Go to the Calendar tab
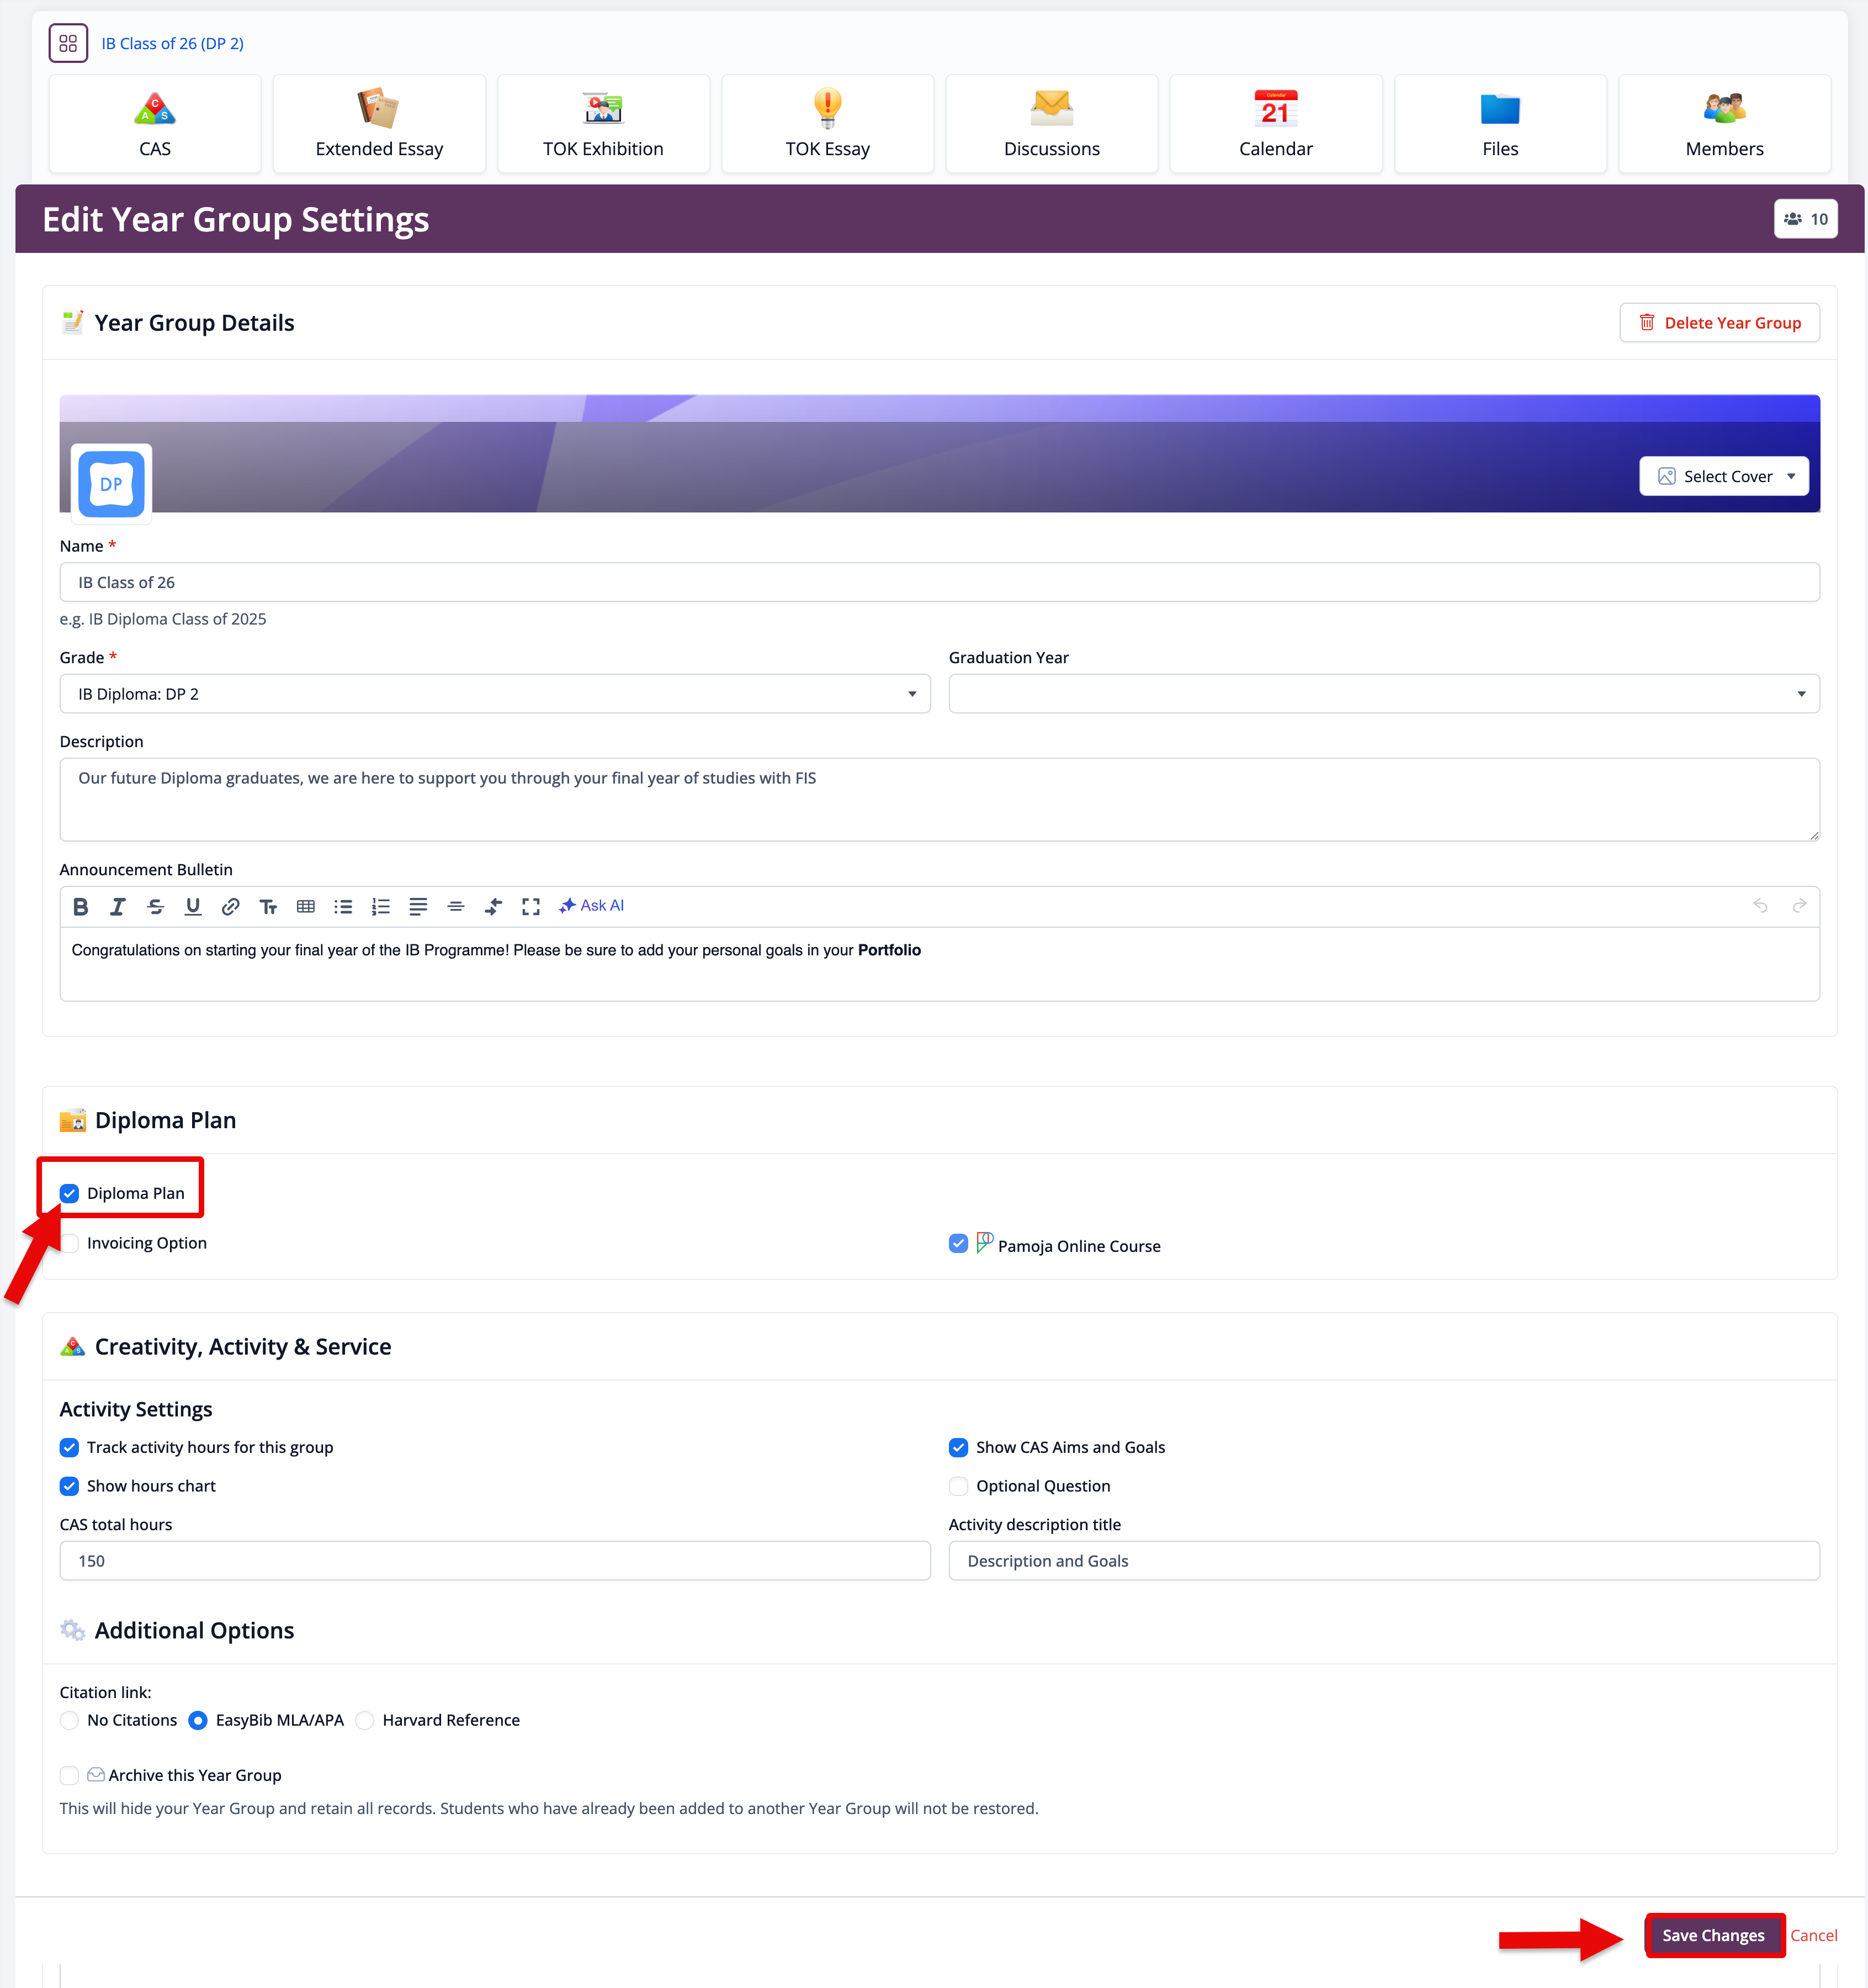 click(1275, 124)
